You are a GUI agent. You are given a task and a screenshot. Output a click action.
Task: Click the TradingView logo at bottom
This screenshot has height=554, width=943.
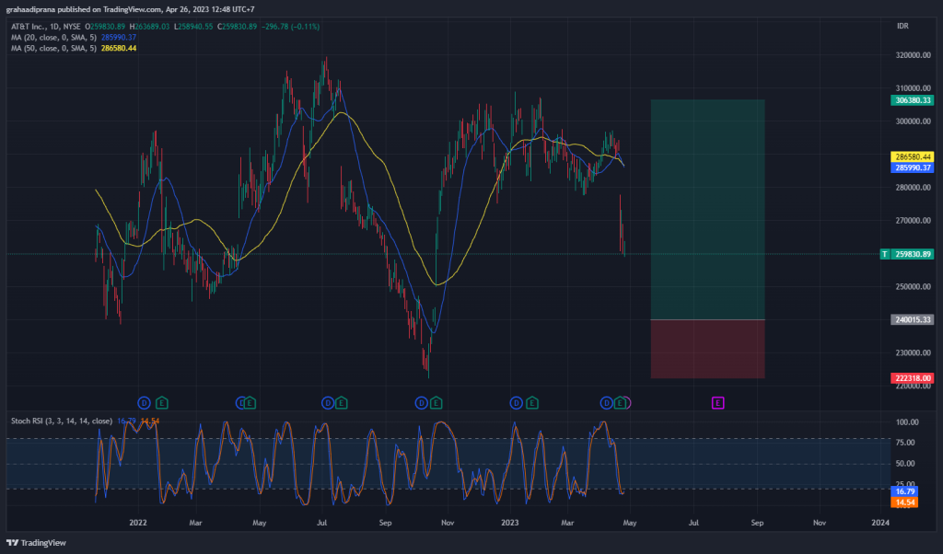(x=36, y=543)
